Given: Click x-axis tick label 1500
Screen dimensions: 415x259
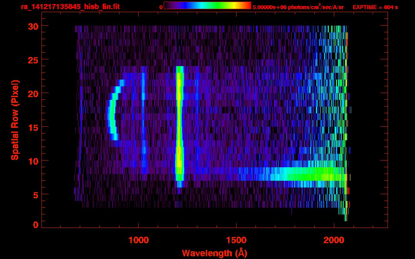Looking at the screenshot, I should coord(236,240).
